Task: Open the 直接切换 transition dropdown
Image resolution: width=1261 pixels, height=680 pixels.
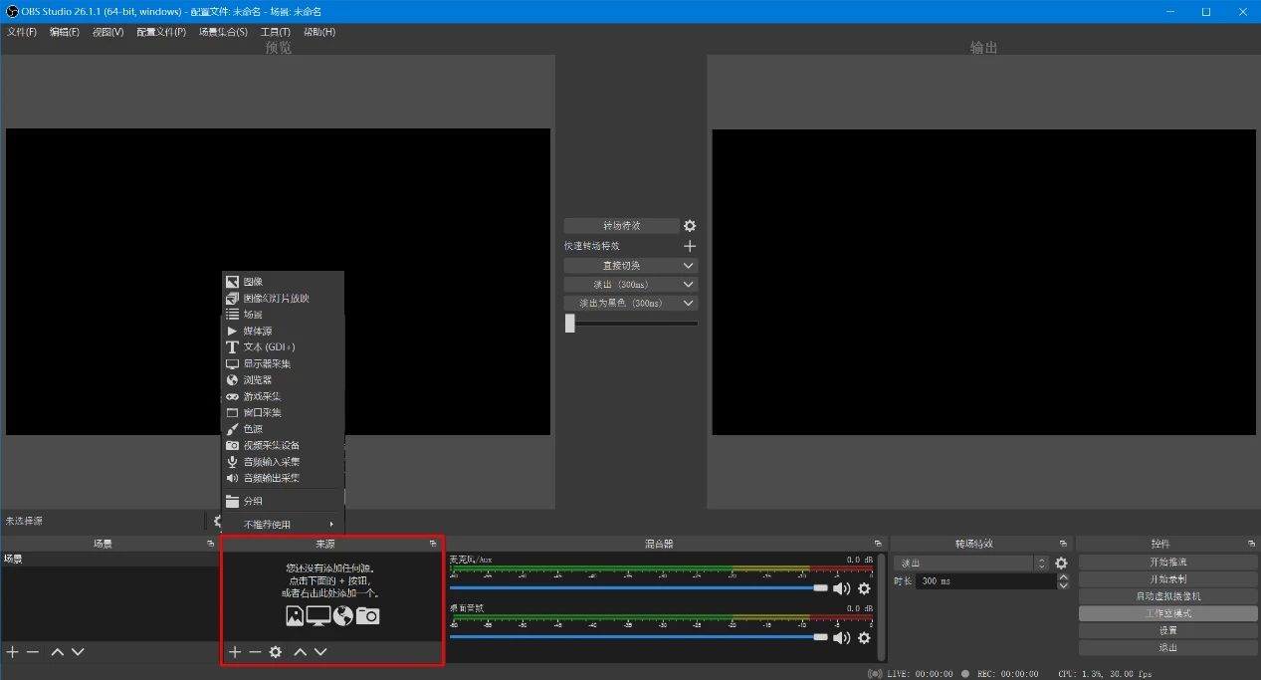Action: click(631, 266)
